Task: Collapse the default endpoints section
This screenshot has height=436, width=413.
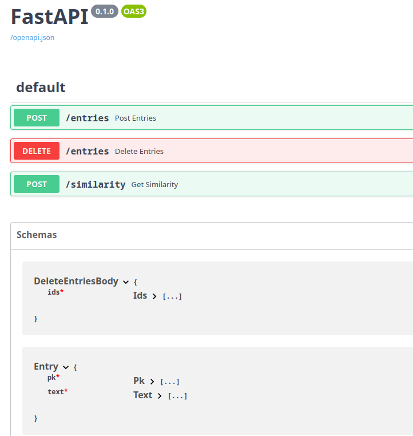Action: tap(41, 88)
